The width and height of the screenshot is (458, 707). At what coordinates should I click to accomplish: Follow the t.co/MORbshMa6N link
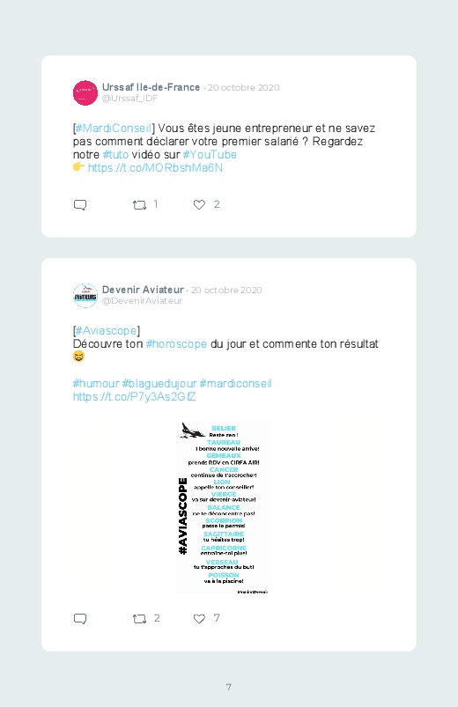155,168
